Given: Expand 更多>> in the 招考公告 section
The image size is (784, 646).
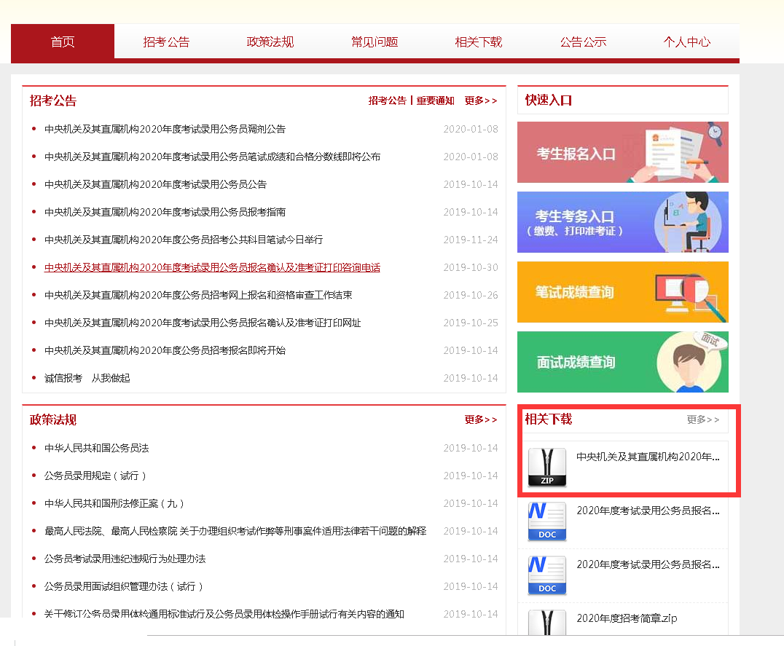Looking at the screenshot, I should [481, 101].
